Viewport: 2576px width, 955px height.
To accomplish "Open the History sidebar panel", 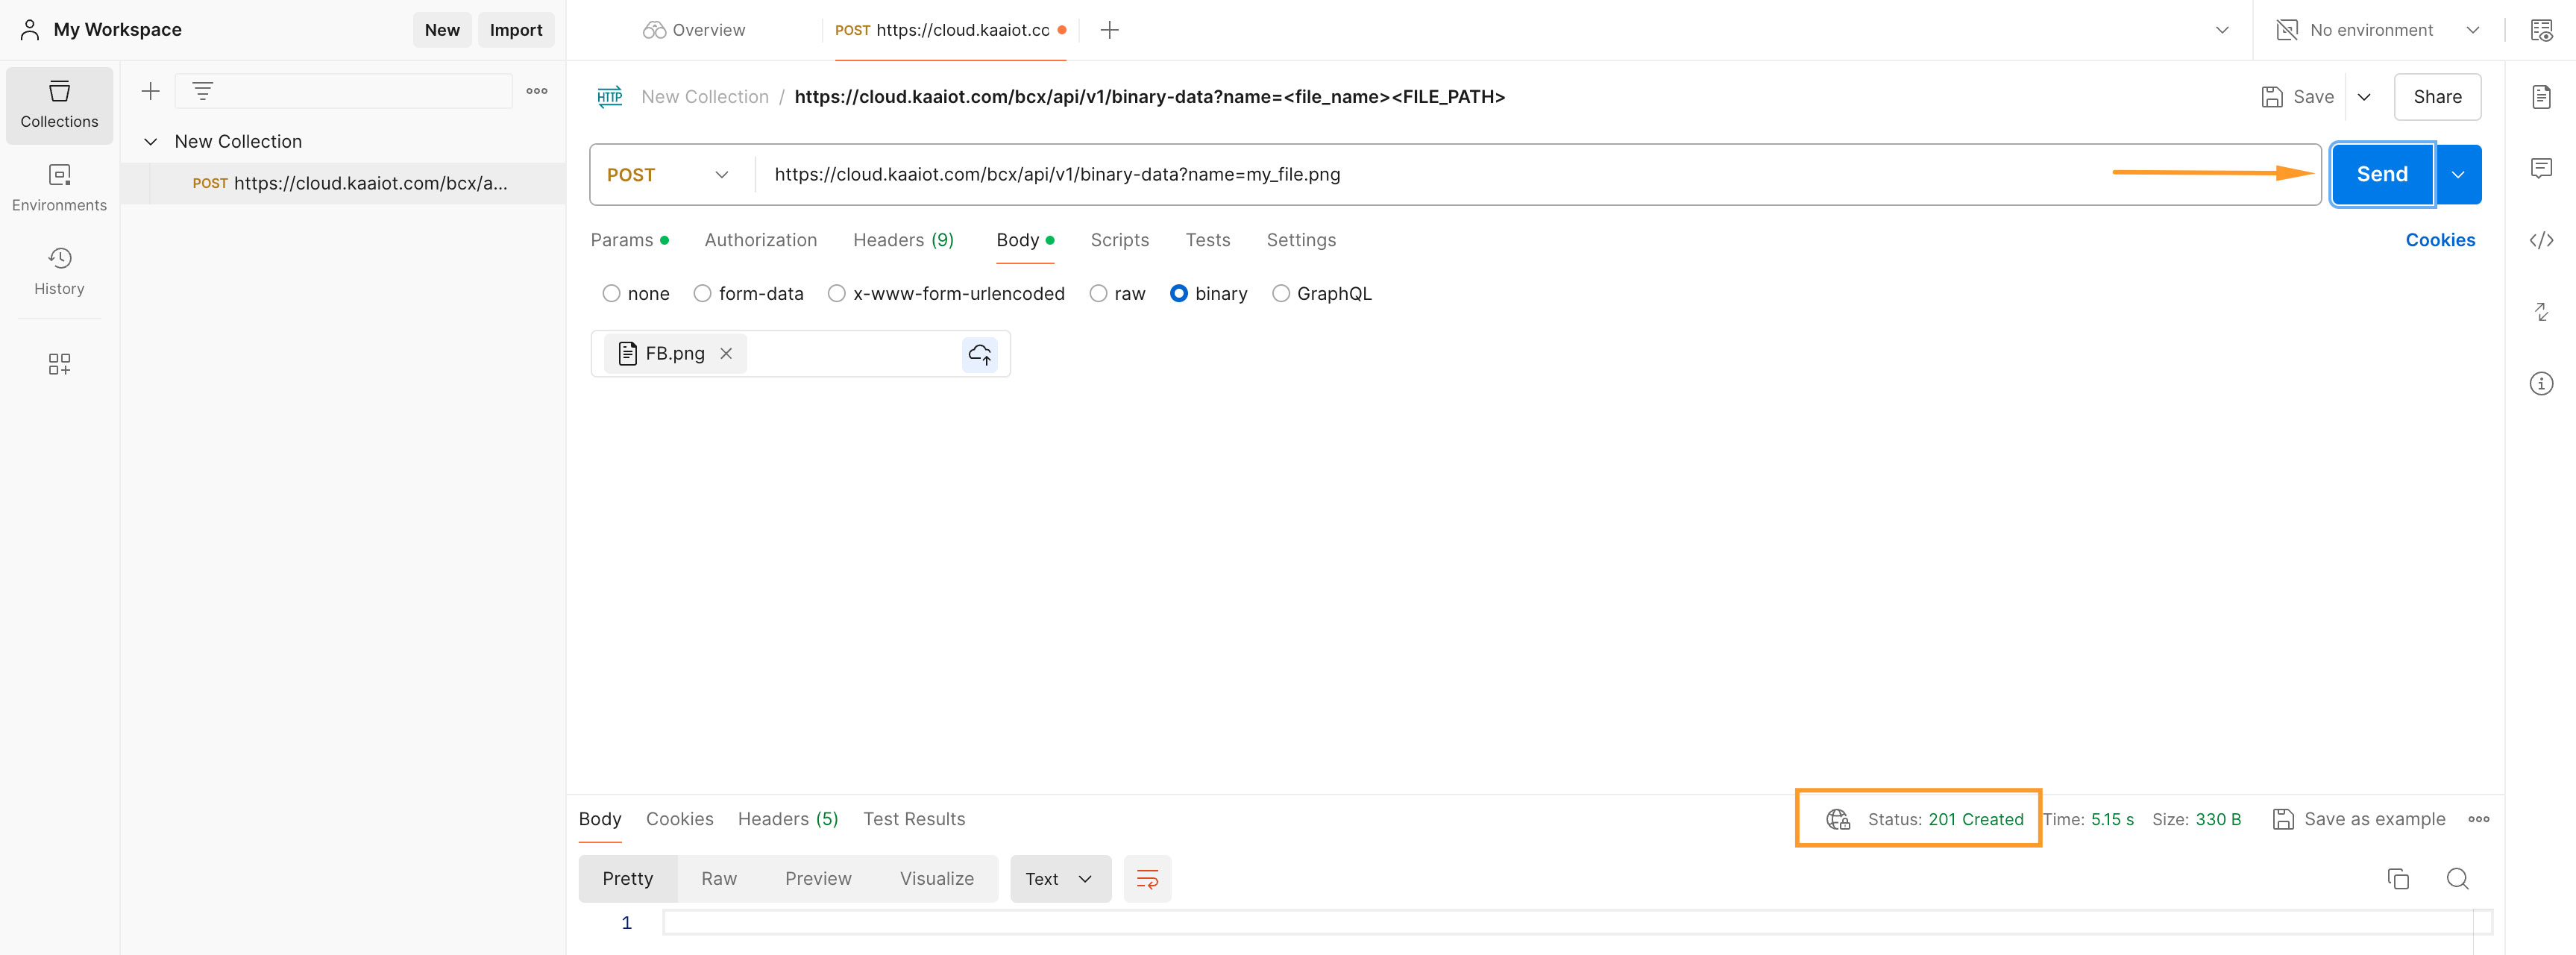I will click(x=59, y=272).
